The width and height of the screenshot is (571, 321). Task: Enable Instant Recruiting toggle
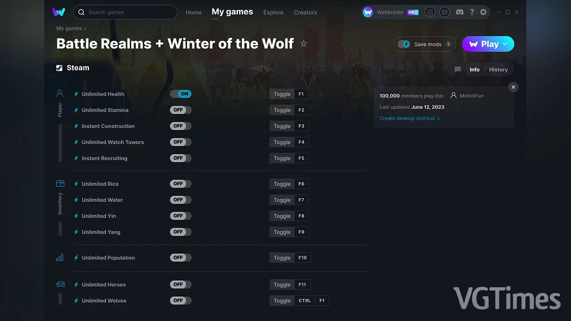181,158
